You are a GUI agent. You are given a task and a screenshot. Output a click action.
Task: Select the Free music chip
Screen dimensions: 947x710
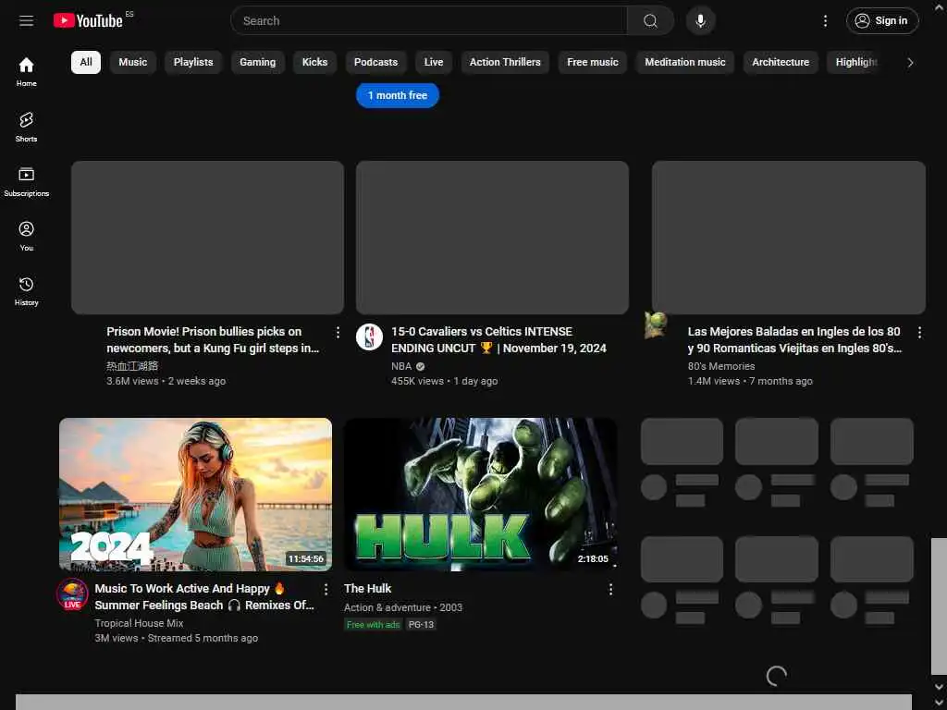coord(593,62)
